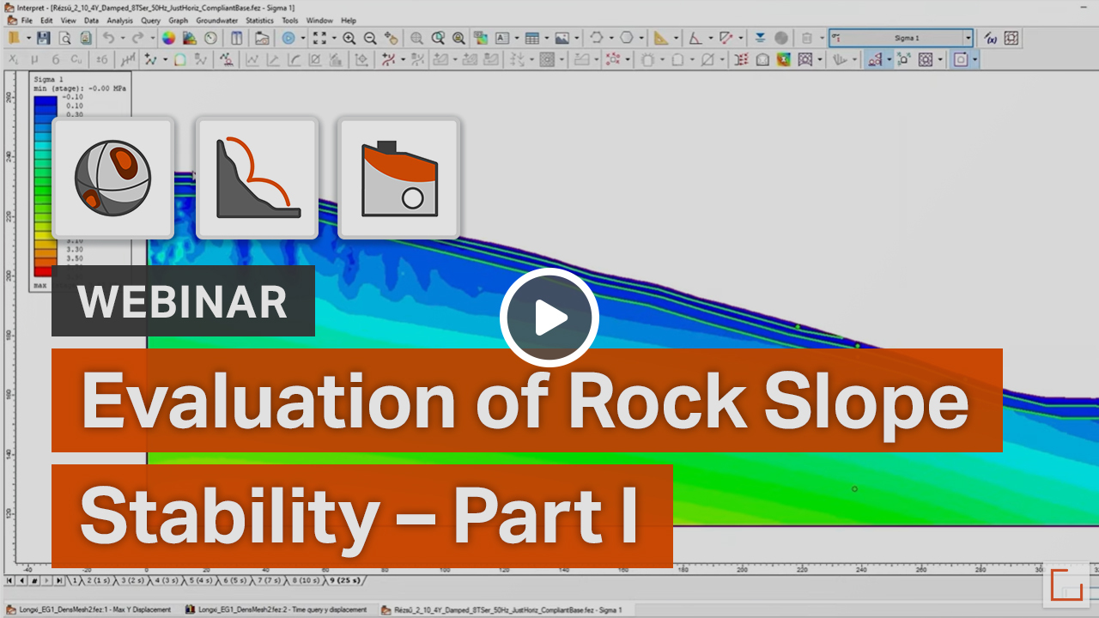The height and width of the screenshot is (618, 1099).
Task: Go to first stage arrow button
Action: pyautogui.click(x=11, y=581)
